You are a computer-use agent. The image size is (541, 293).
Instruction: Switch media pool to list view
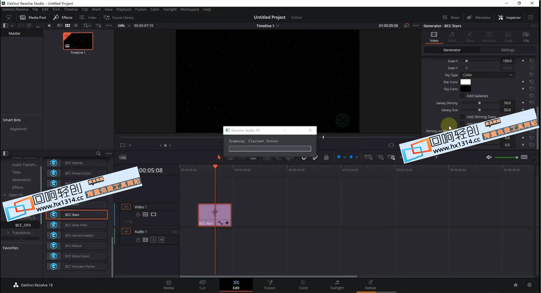pyautogui.click(x=76, y=25)
